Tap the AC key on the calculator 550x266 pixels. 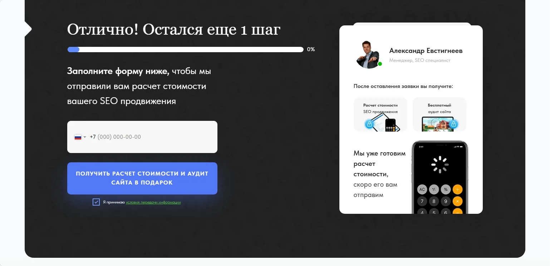tap(422, 189)
